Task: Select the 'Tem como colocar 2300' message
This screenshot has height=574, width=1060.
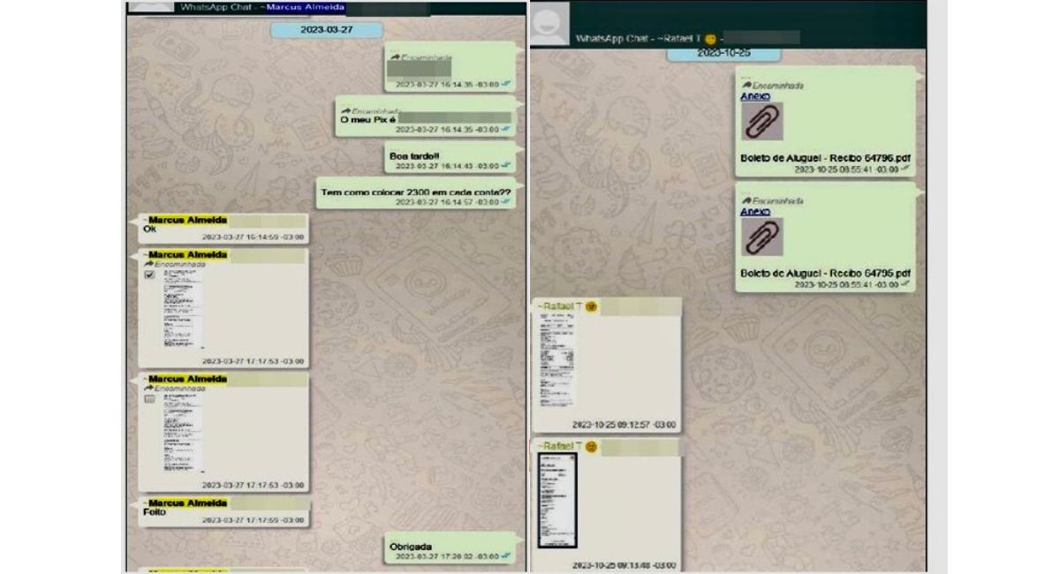Action: [415, 192]
